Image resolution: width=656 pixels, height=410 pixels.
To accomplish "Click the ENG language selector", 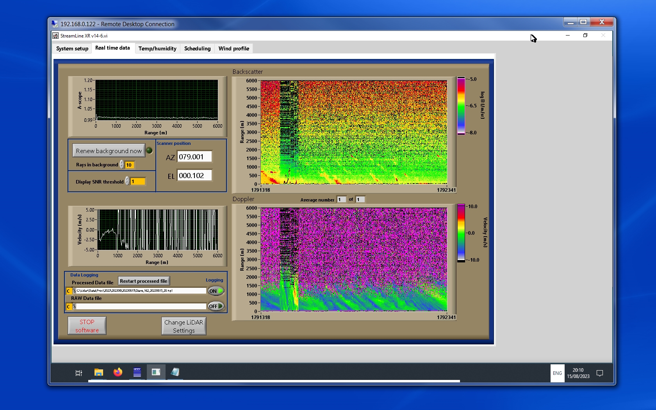I will [557, 373].
